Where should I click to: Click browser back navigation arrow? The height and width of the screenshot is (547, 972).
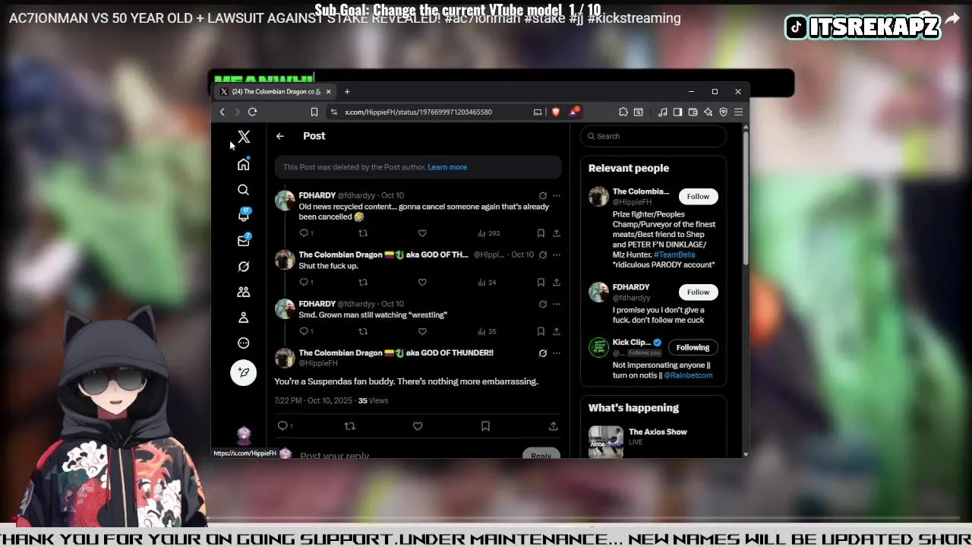click(222, 112)
